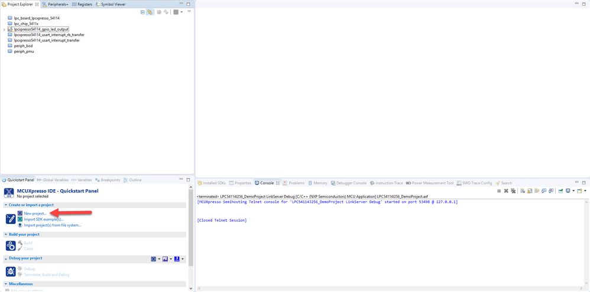Click the Build link in Quickstart
The image size is (590, 292).
point(28,243)
